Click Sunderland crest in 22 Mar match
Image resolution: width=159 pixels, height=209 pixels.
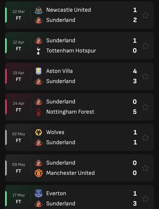coord(38,20)
